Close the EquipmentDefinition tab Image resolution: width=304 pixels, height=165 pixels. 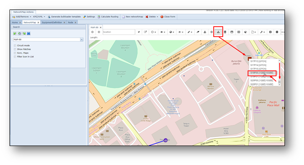[64, 23]
